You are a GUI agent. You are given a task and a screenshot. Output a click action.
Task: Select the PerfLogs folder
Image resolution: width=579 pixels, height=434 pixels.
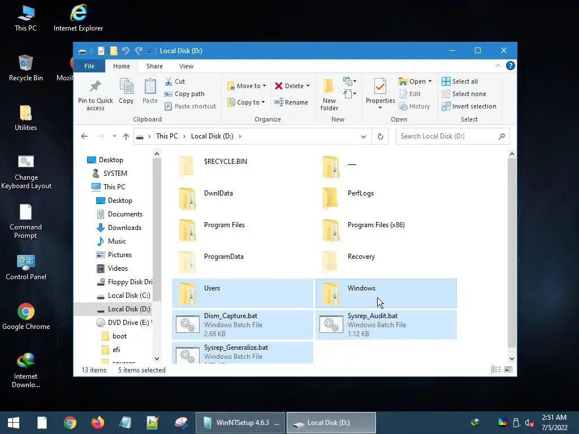click(x=386, y=198)
